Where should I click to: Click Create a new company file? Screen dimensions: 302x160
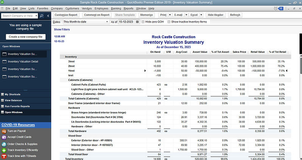26,37
